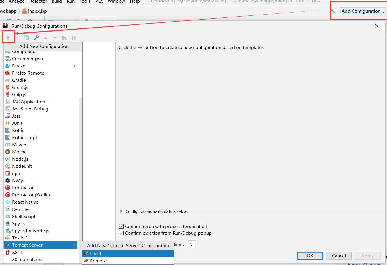Screen dimensions: 387x265
Task: Select plain Spy-js configuration type
Action: click(x=41, y=223)
